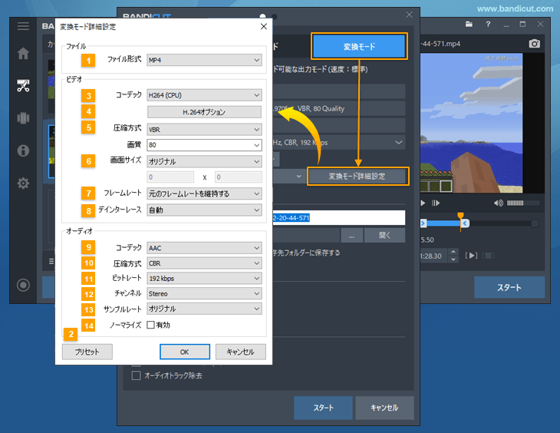Click the filename input field in export dialog
Screen dimensions: 560x433
pyautogui.click(x=338, y=218)
